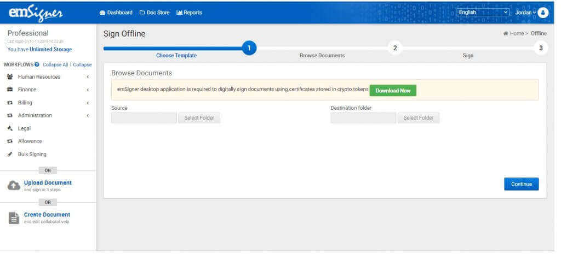Select the Billing workflow
The height and width of the screenshot is (260, 561).
(25, 103)
